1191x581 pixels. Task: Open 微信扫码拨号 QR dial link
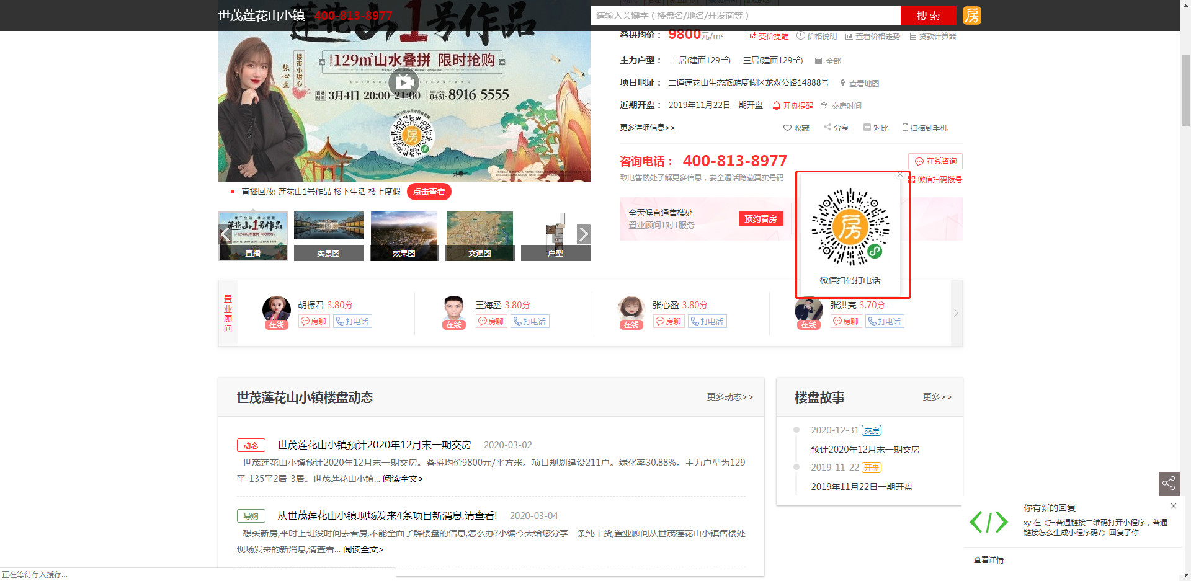(935, 179)
